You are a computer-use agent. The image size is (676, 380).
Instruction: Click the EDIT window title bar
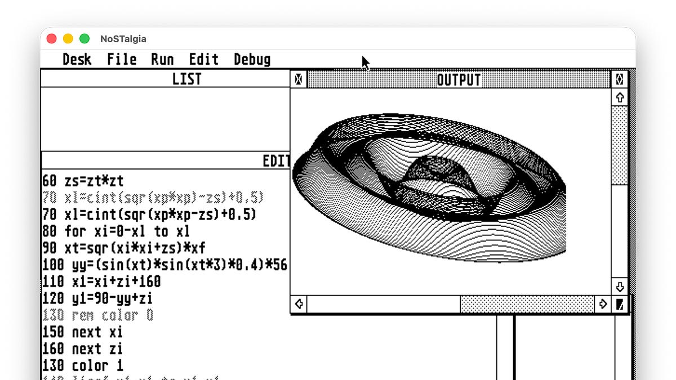pyautogui.click(x=165, y=160)
